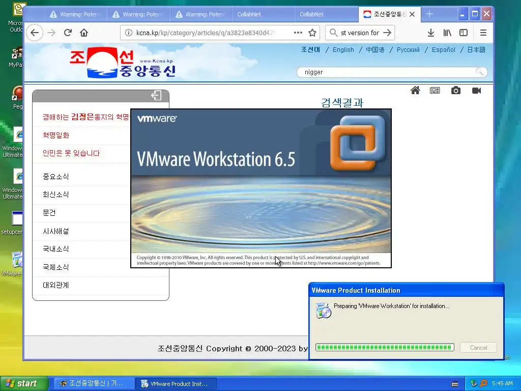Switch to first CollabNet tab
This screenshot has width=521, height=391.
264,14
